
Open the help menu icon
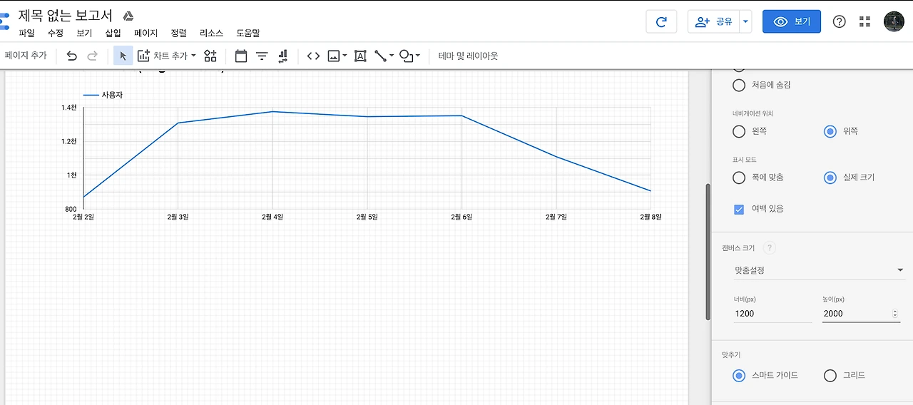840,21
